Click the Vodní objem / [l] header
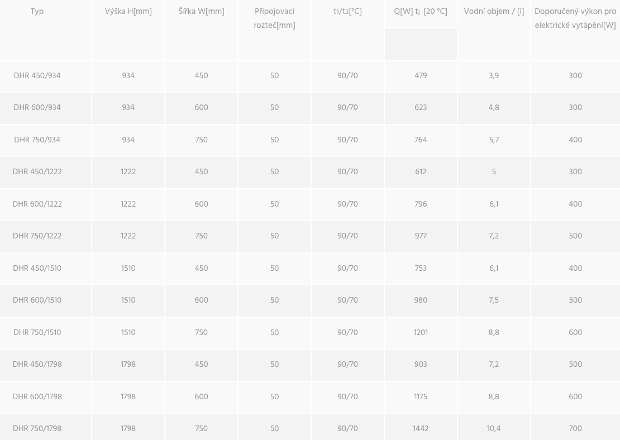This screenshot has height=440, width=620. click(x=494, y=12)
